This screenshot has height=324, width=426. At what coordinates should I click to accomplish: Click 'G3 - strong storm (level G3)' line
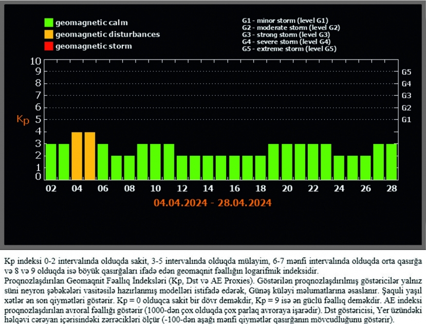tap(286, 34)
